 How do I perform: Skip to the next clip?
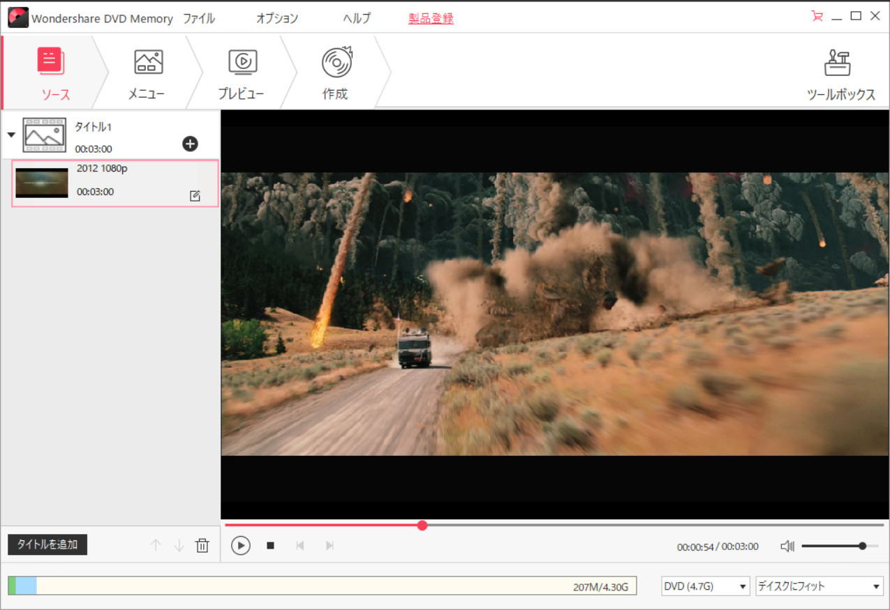(329, 546)
